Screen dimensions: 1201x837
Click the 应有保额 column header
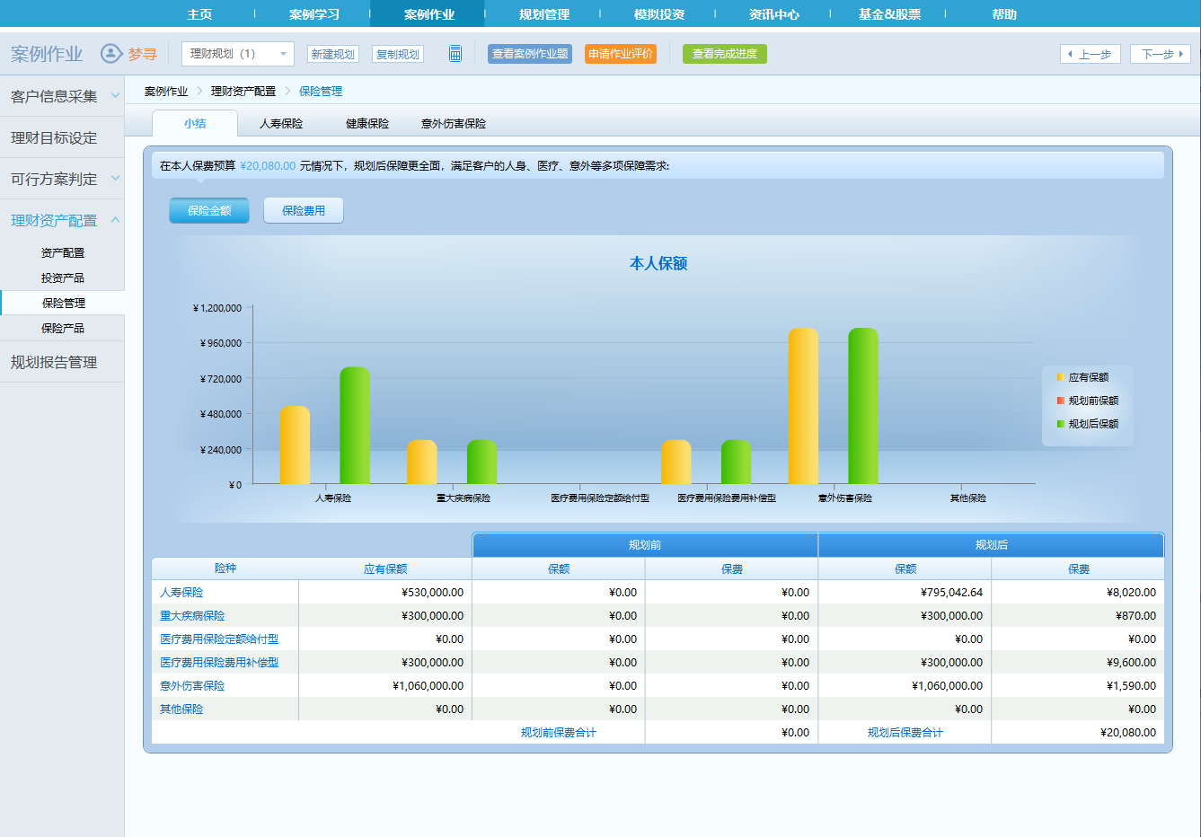pos(385,569)
